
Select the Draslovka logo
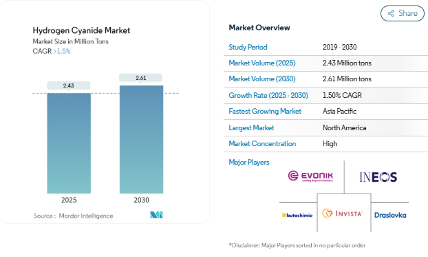point(390,215)
